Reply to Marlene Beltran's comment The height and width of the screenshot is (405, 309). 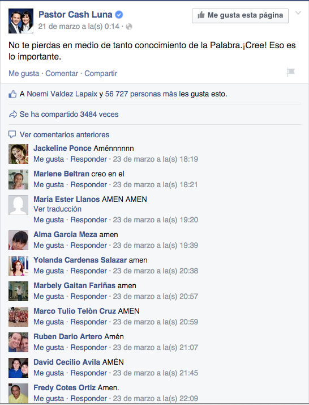[89, 185]
